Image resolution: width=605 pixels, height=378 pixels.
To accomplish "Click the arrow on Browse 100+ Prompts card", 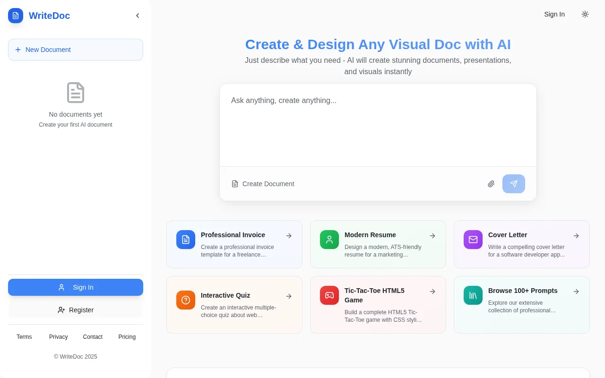I will [x=576, y=292].
